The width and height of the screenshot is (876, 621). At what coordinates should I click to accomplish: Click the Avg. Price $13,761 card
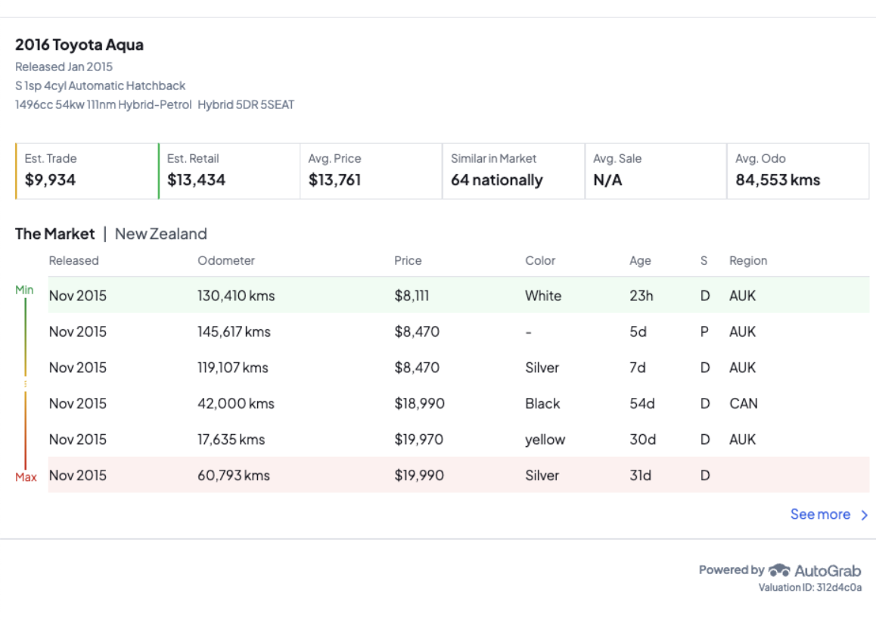point(371,171)
